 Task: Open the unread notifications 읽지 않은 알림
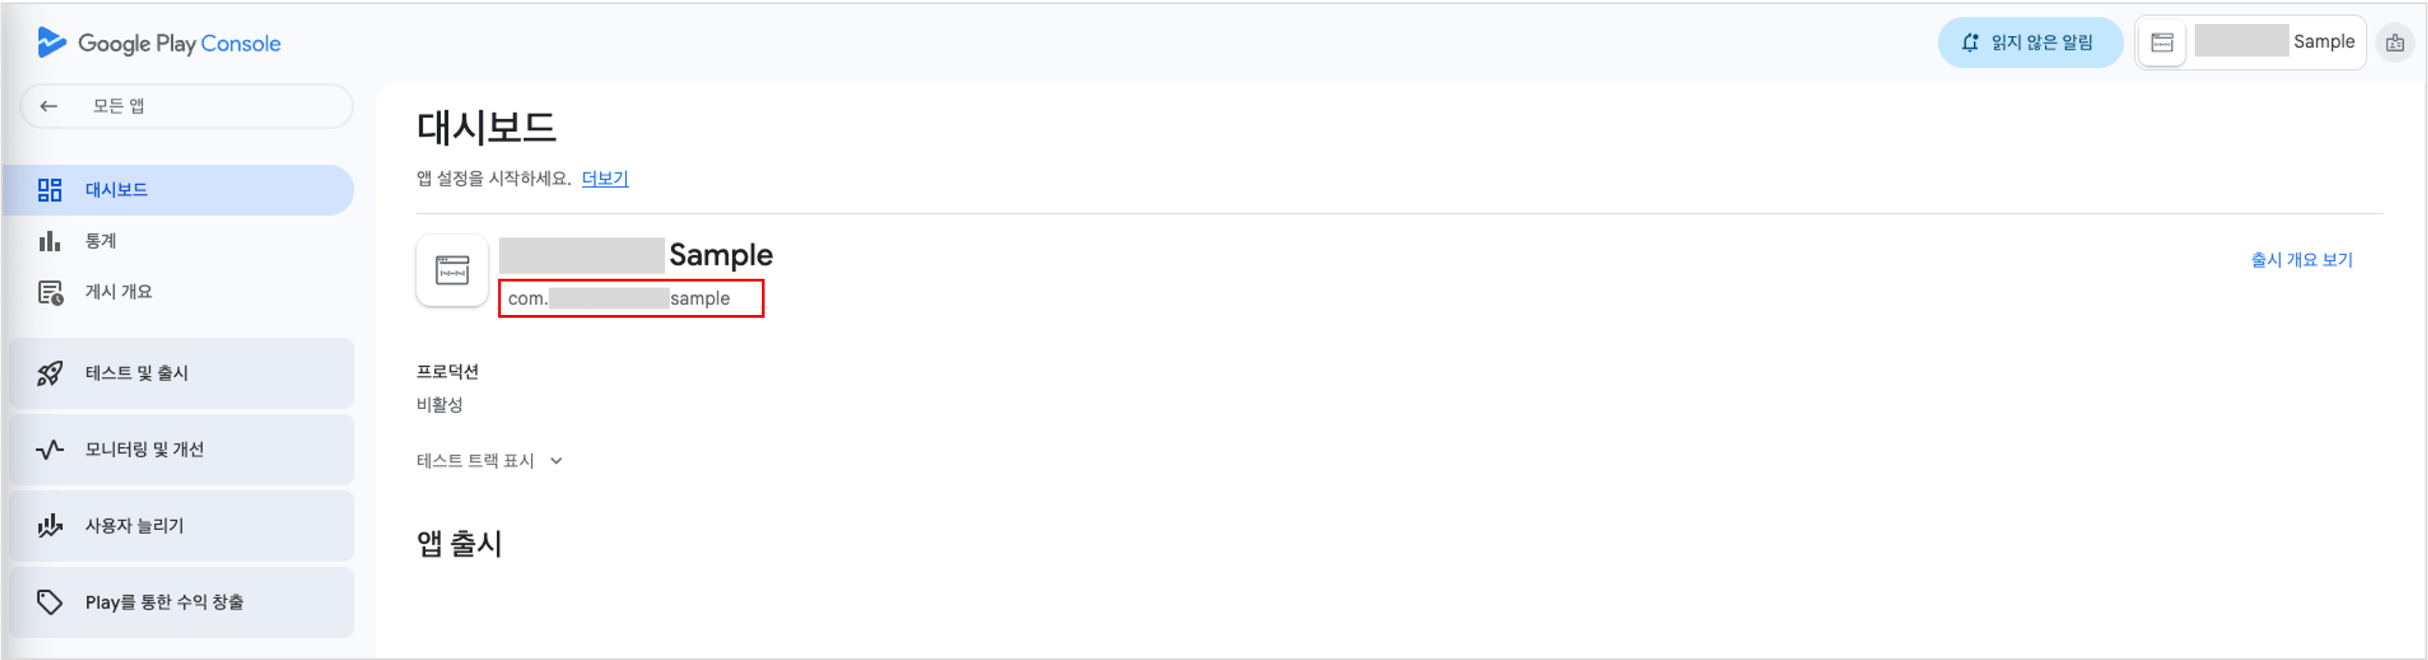[2030, 41]
